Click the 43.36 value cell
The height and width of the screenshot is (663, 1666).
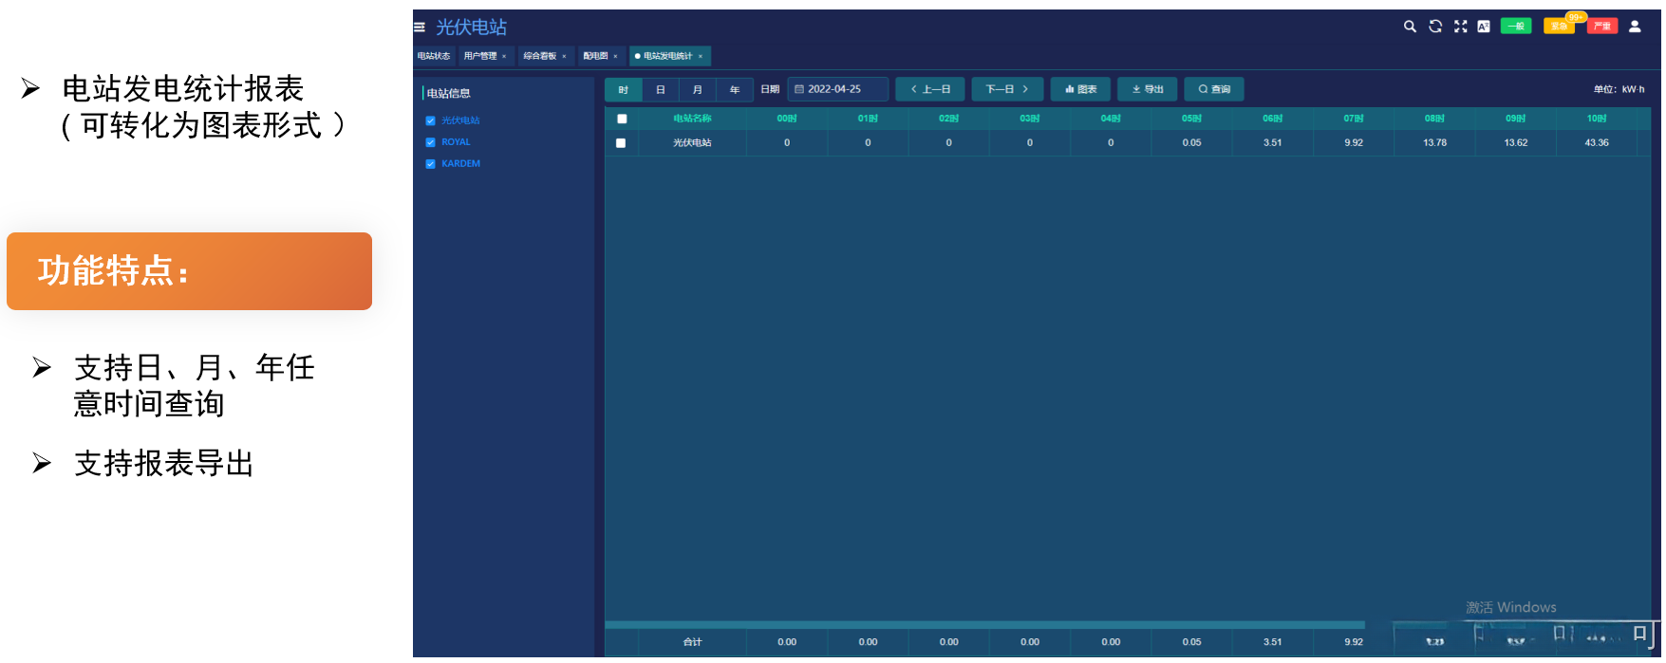[1597, 143]
